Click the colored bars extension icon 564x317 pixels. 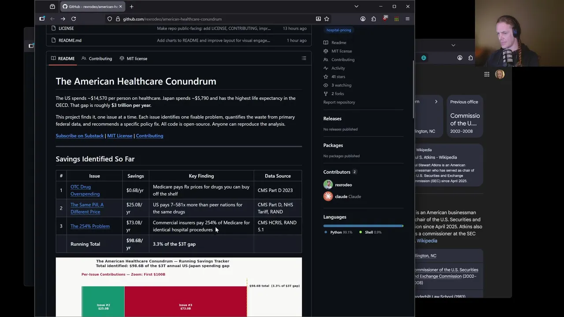click(396, 19)
